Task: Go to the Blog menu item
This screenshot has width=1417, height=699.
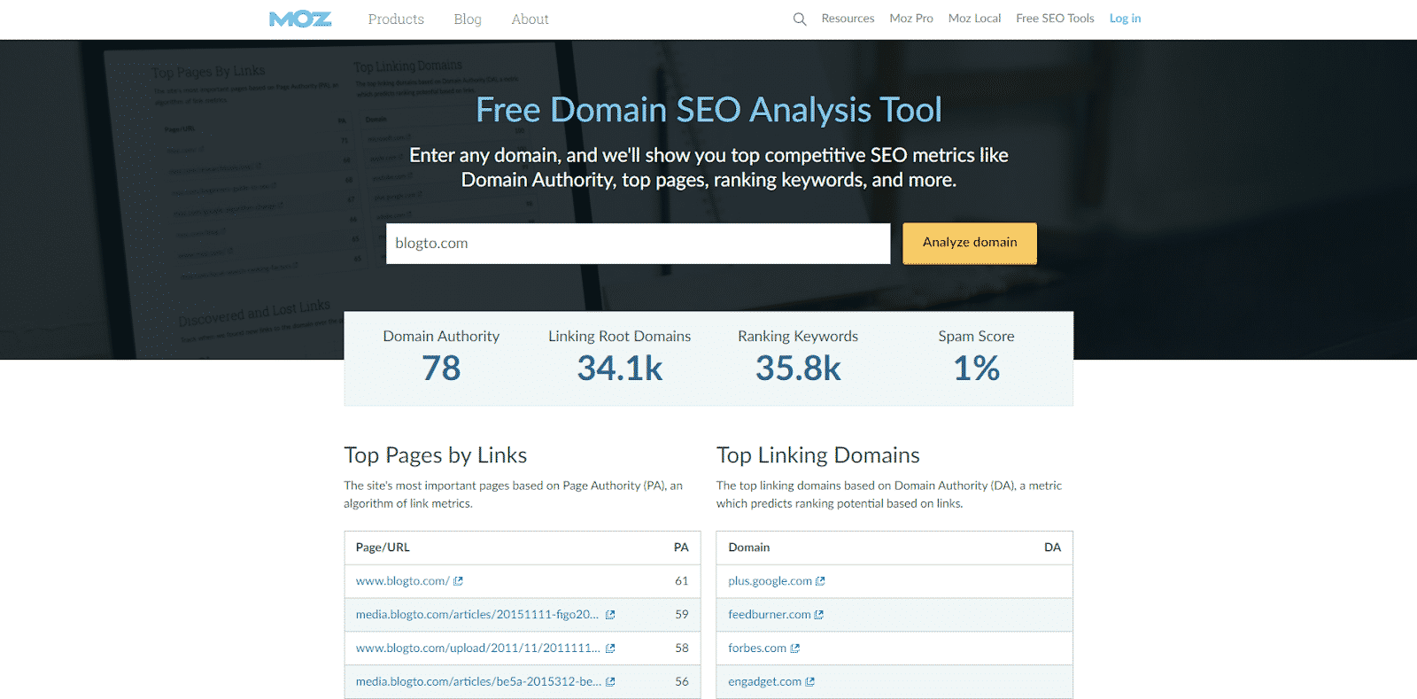Action: tap(468, 19)
